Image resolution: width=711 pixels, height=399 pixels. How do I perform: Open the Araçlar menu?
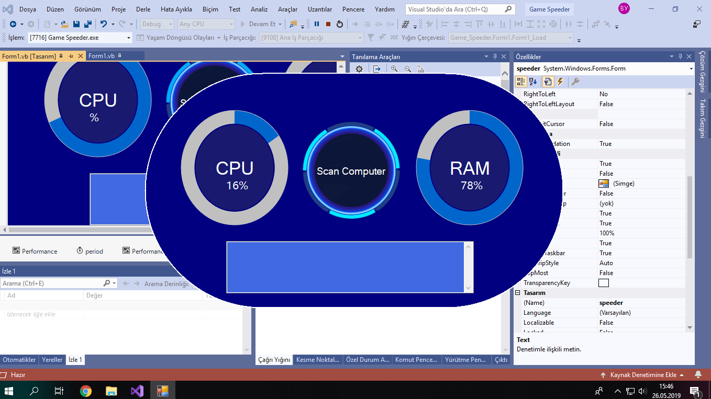[287, 9]
